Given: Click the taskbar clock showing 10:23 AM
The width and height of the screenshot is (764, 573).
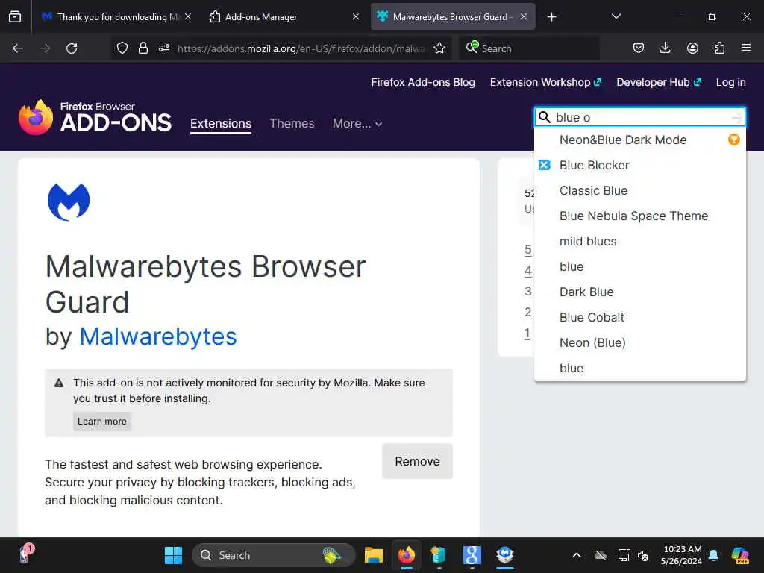Looking at the screenshot, I should (682, 555).
